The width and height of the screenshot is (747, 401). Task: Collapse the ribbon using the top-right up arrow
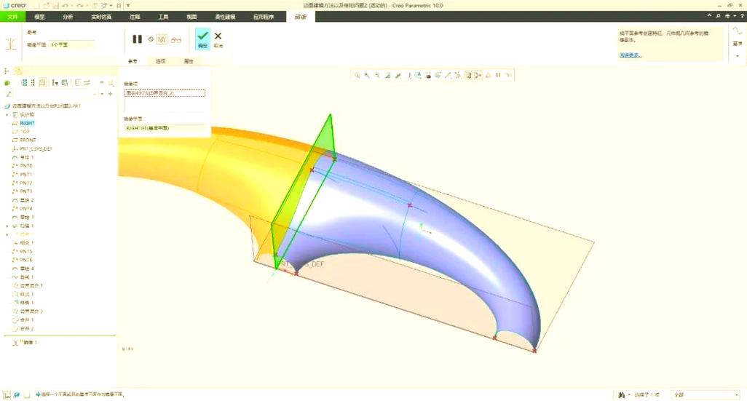click(x=709, y=16)
